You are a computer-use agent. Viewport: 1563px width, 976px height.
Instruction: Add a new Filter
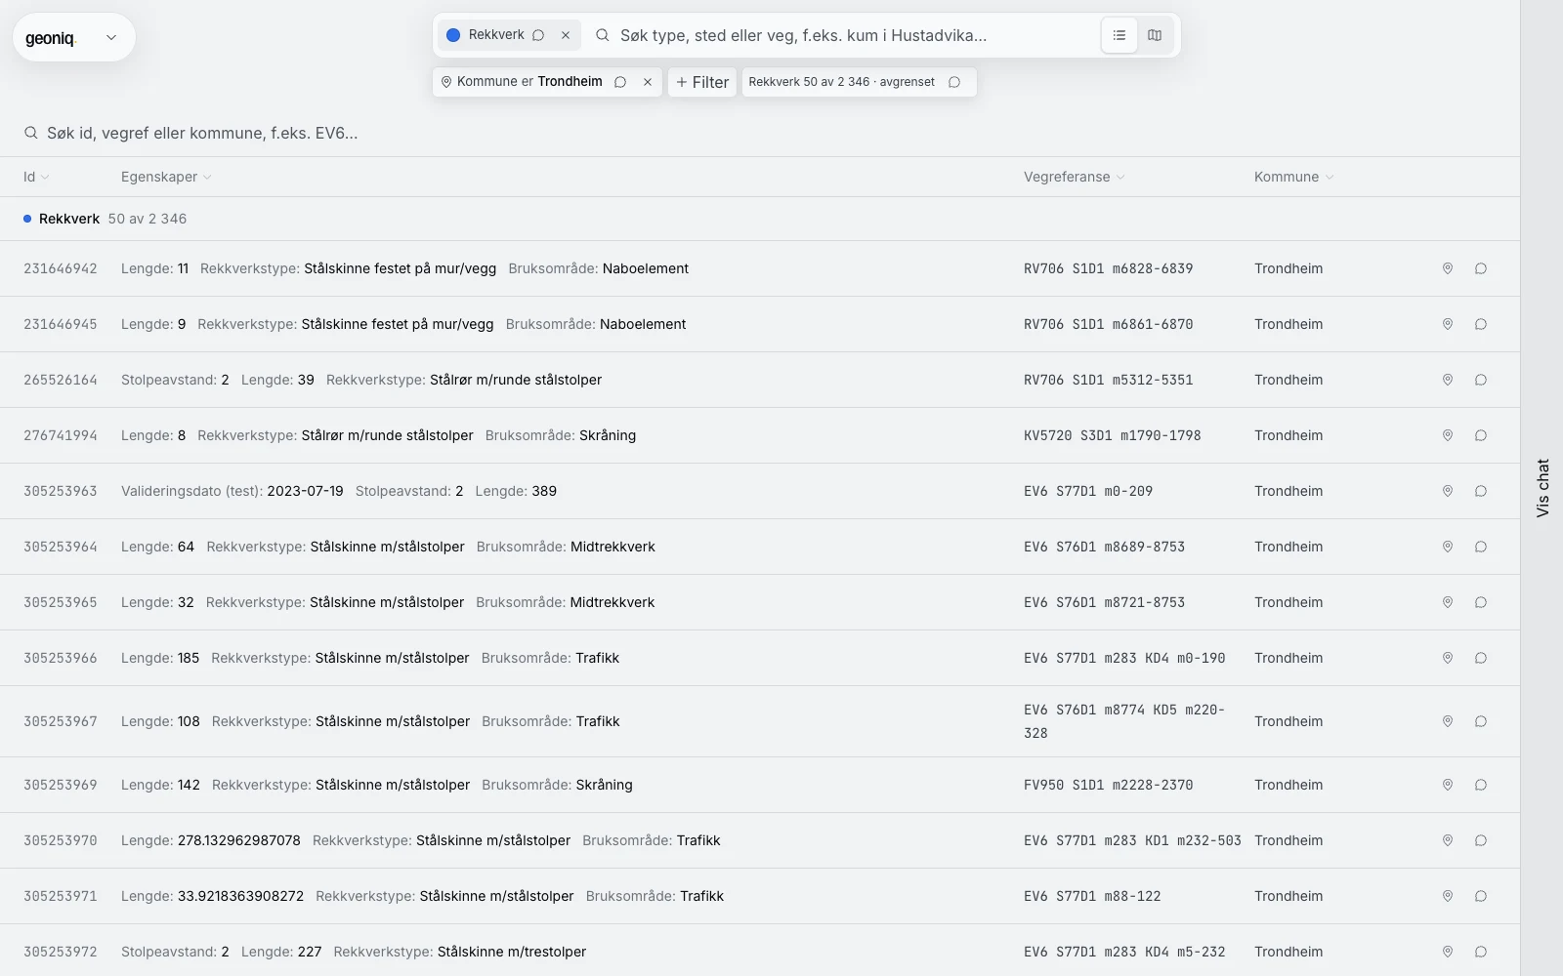coord(702,82)
